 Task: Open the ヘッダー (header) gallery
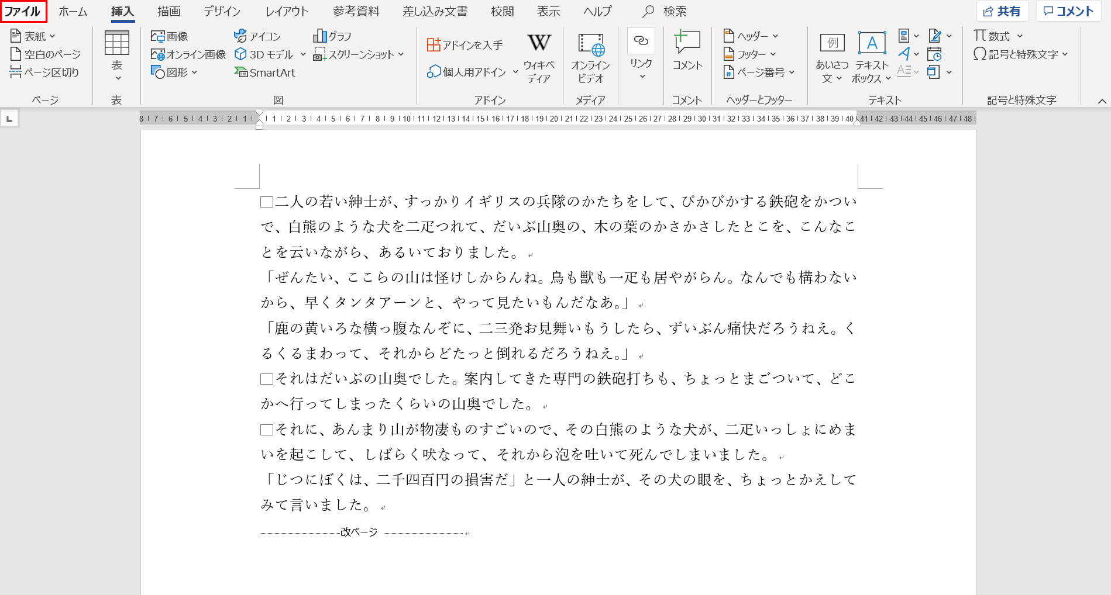[x=751, y=36]
